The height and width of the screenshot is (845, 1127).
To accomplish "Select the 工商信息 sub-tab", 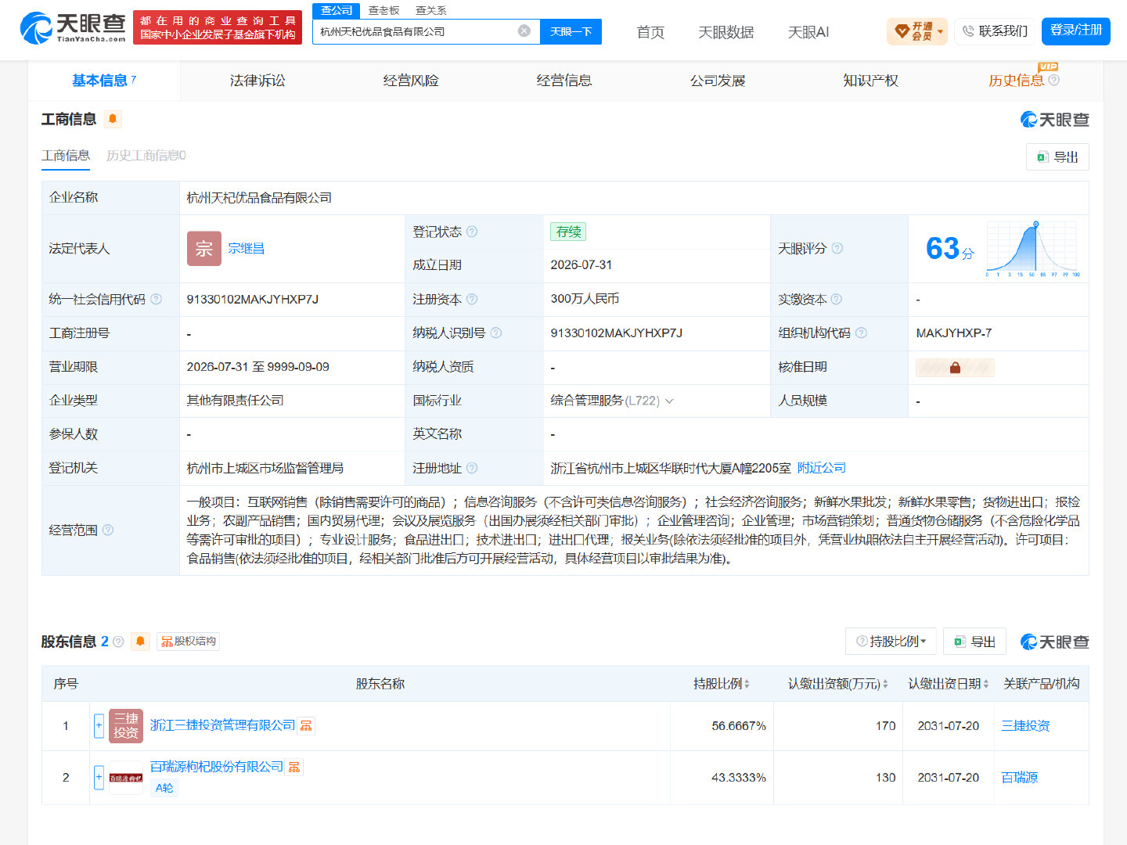I will (x=66, y=155).
